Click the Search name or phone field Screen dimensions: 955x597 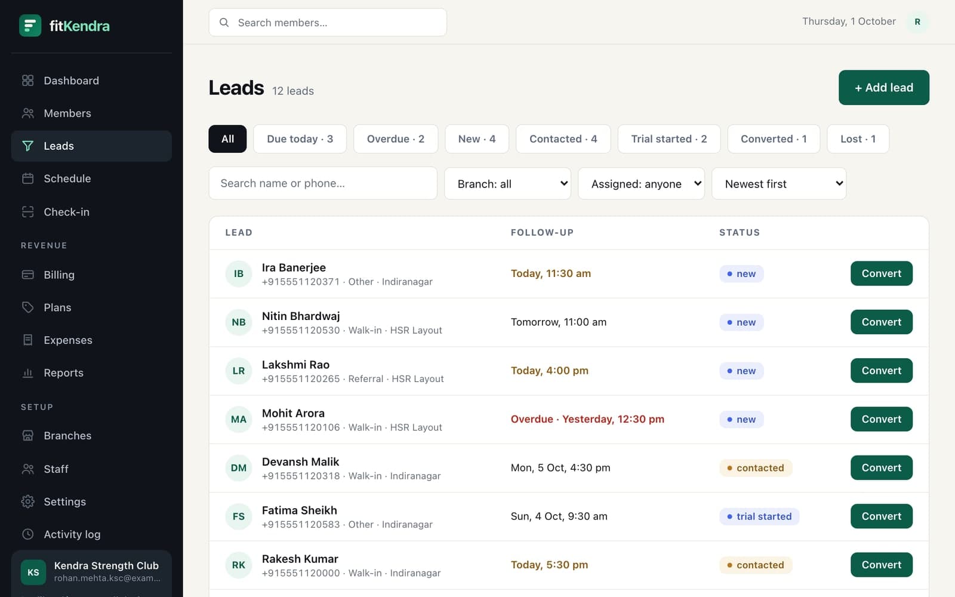(x=323, y=183)
